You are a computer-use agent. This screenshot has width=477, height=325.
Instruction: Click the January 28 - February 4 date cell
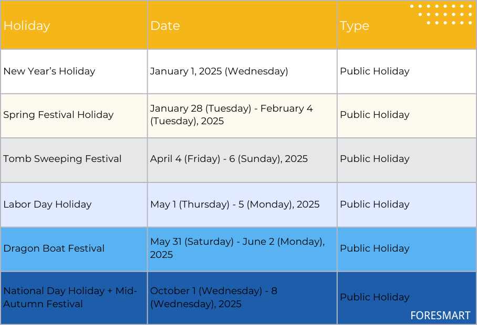[x=242, y=116]
